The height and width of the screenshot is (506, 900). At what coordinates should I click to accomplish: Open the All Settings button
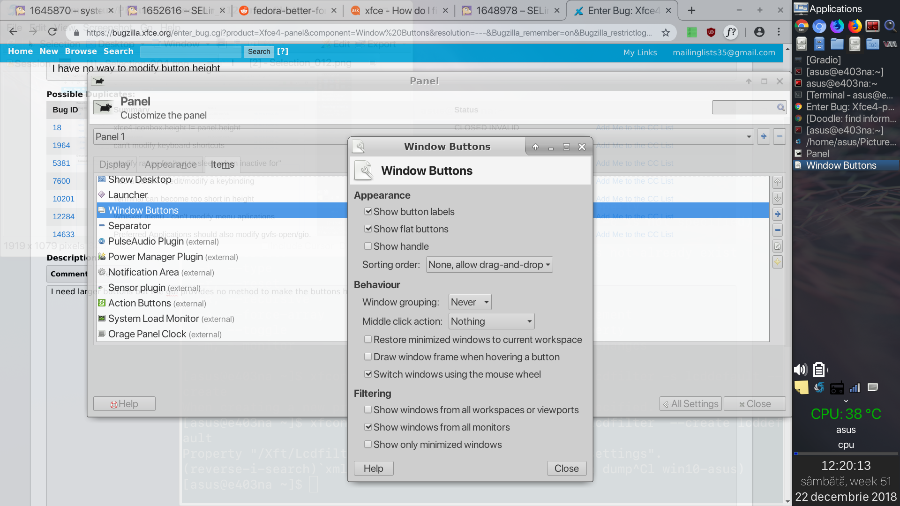click(690, 404)
